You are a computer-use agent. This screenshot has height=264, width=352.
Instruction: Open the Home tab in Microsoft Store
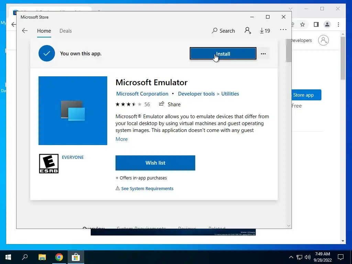pos(44,31)
